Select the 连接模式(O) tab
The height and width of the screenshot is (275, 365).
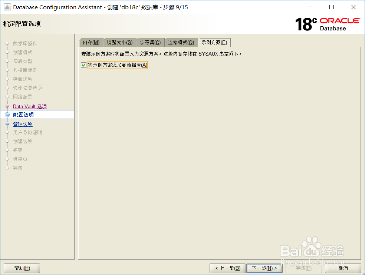pos(182,42)
